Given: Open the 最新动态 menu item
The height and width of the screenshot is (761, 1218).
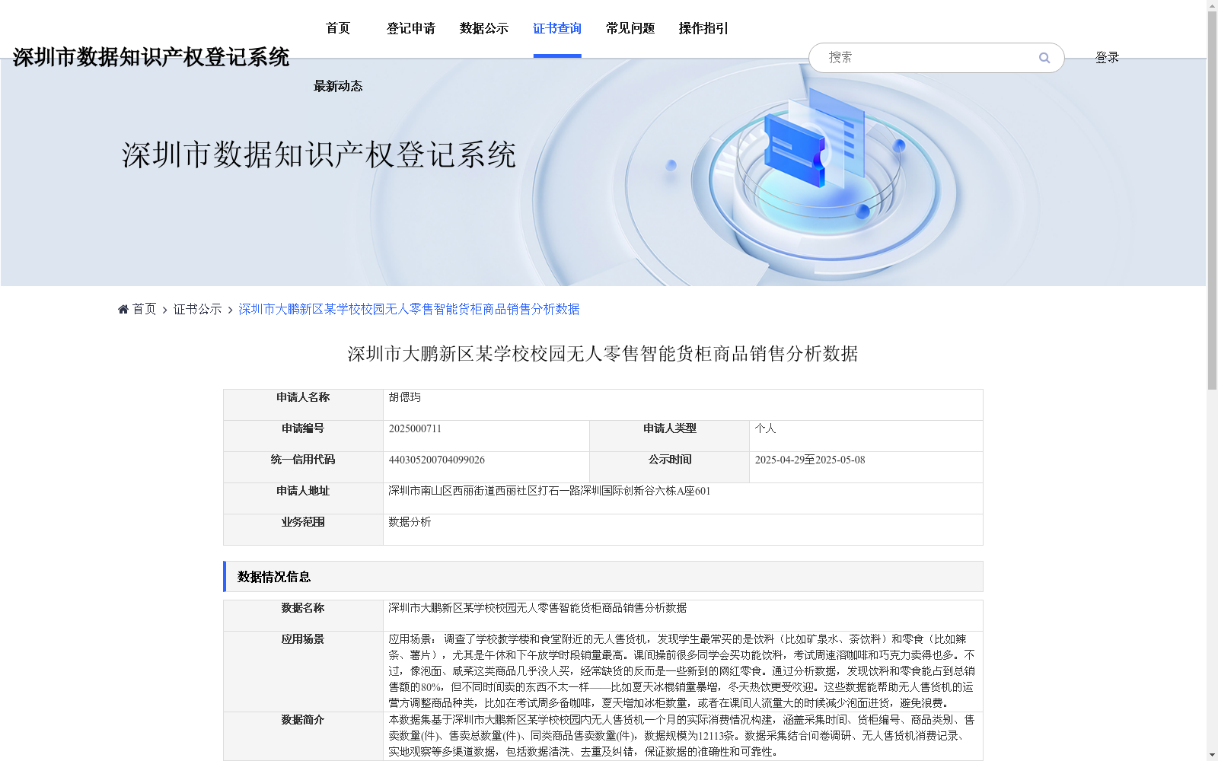Looking at the screenshot, I should pyautogui.click(x=338, y=86).
